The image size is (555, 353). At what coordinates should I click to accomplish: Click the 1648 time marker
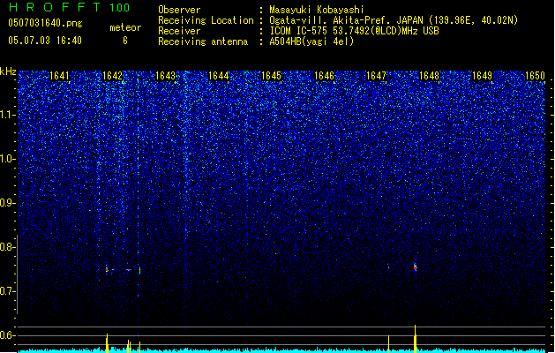click(x=429, y=75)
